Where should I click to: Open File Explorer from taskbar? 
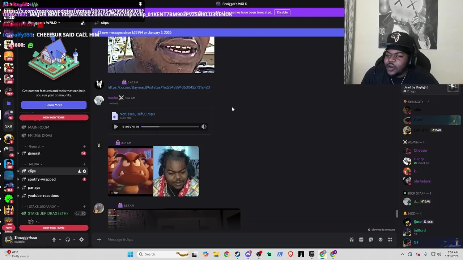pyautogui.click(x=216, y=254)
